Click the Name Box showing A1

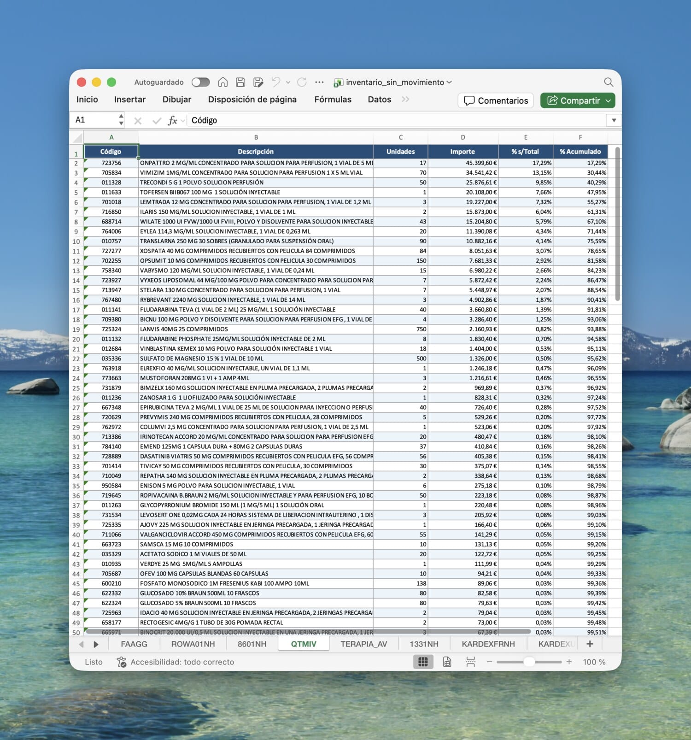94,120
